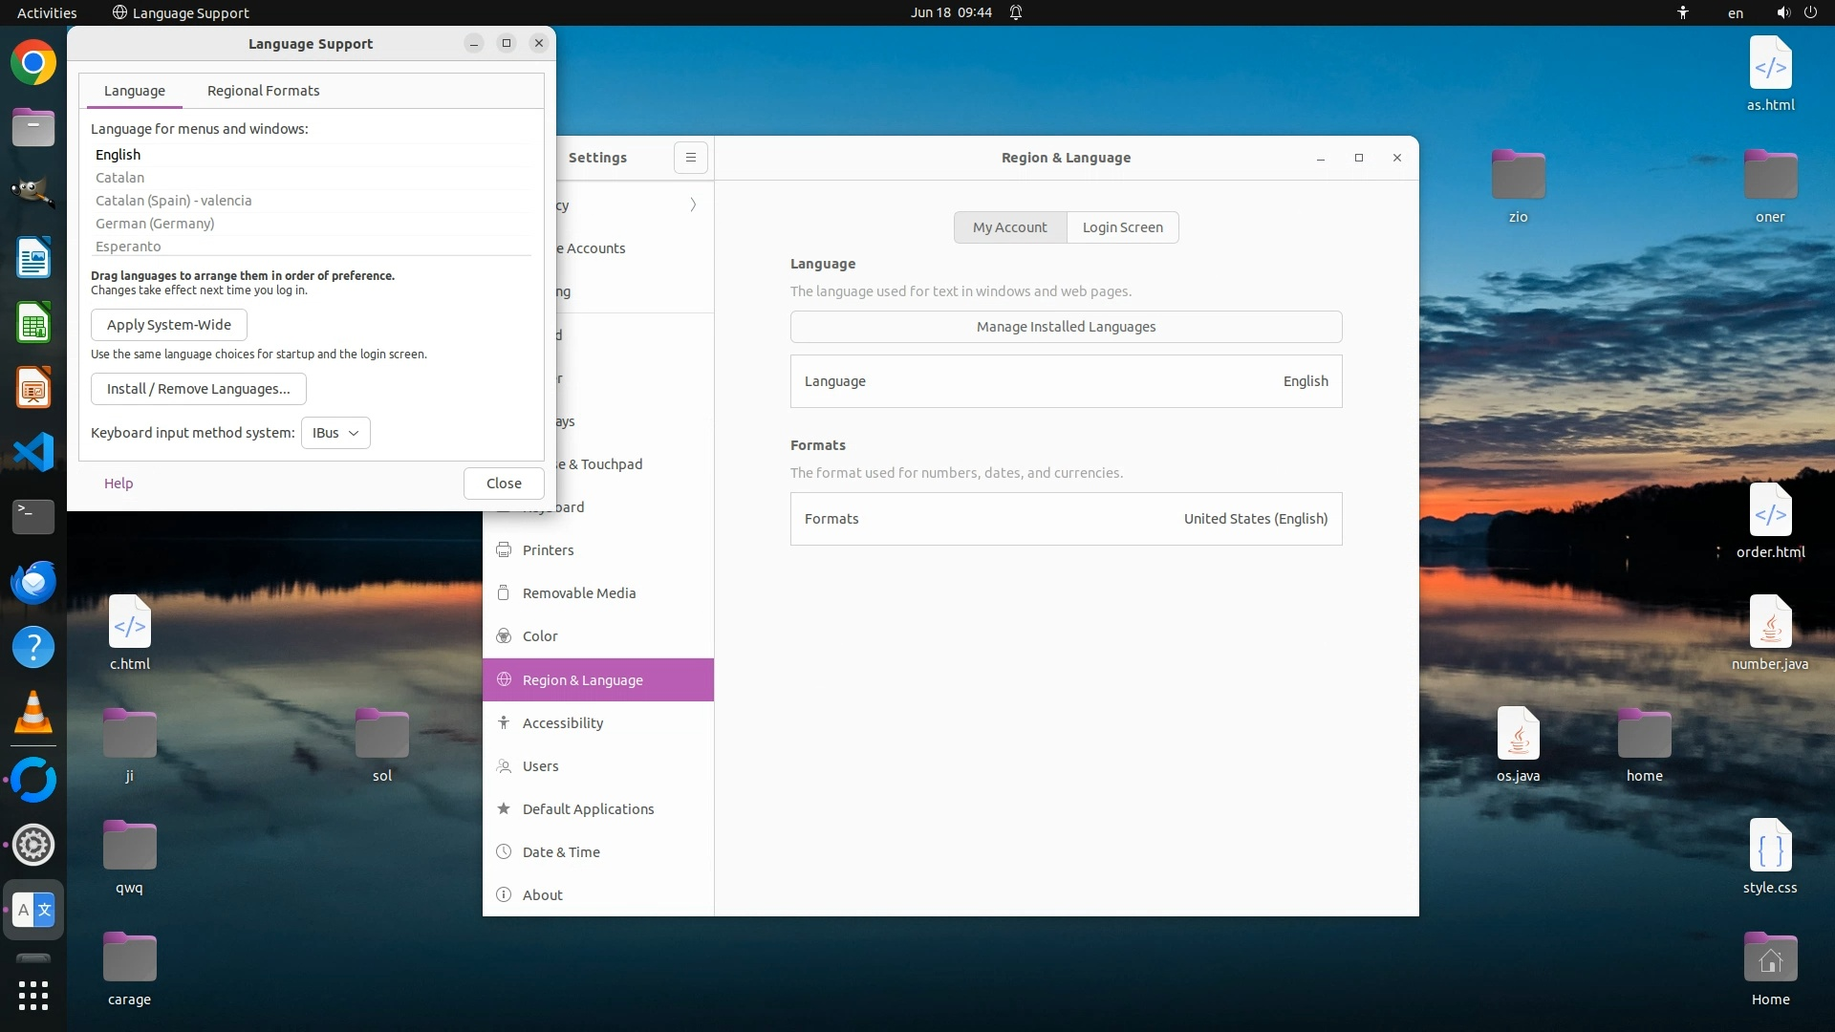Select the My Account toggle button

point(1009,227)
